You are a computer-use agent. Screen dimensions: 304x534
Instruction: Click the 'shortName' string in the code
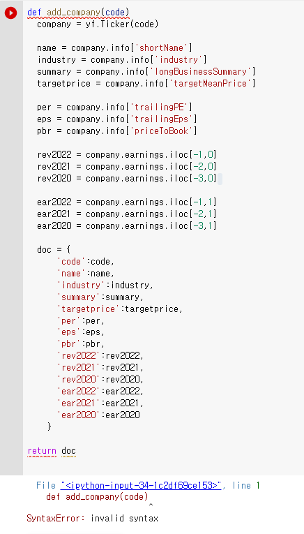tap(162, 48)
